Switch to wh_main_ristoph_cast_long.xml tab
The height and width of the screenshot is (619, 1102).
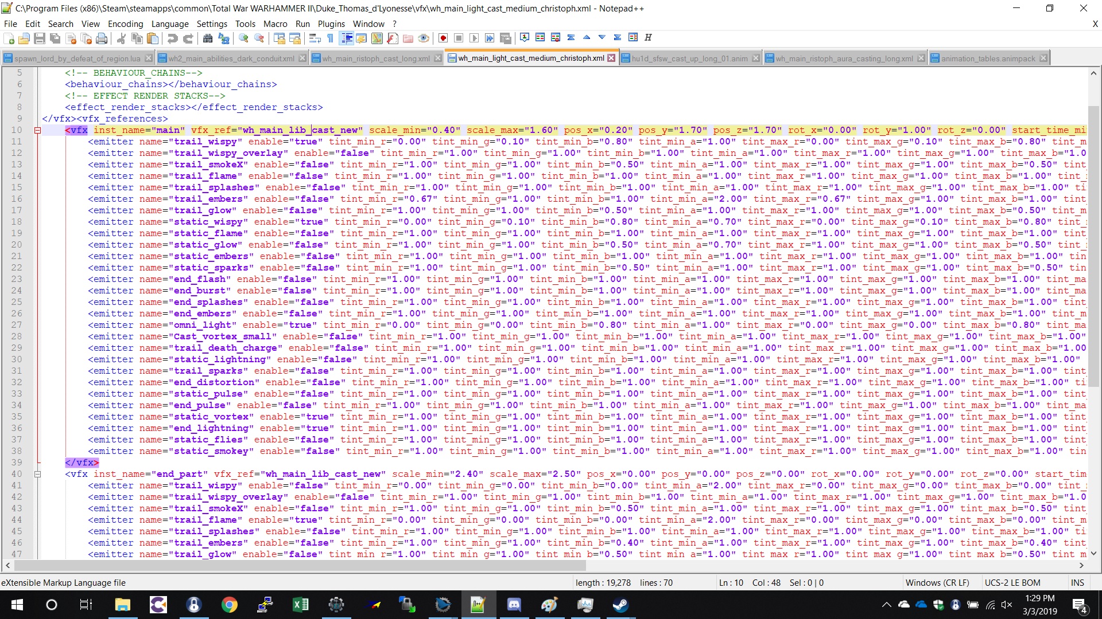[375, 58]
